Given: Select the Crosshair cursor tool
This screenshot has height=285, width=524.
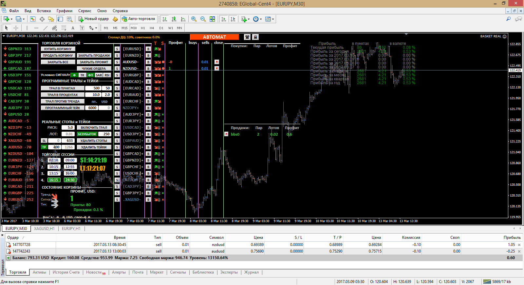Looking at the screenshot, I should [16, 28].
